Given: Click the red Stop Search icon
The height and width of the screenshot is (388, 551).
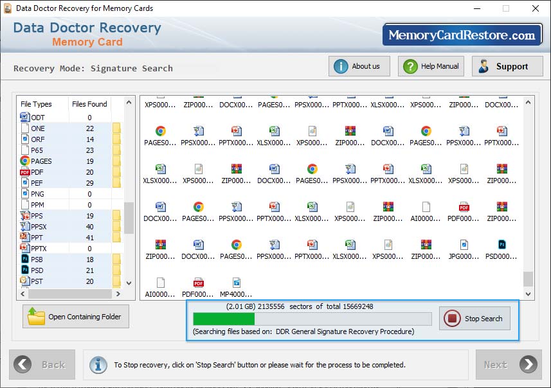Looking at the screenshot, I should [452, 319].
